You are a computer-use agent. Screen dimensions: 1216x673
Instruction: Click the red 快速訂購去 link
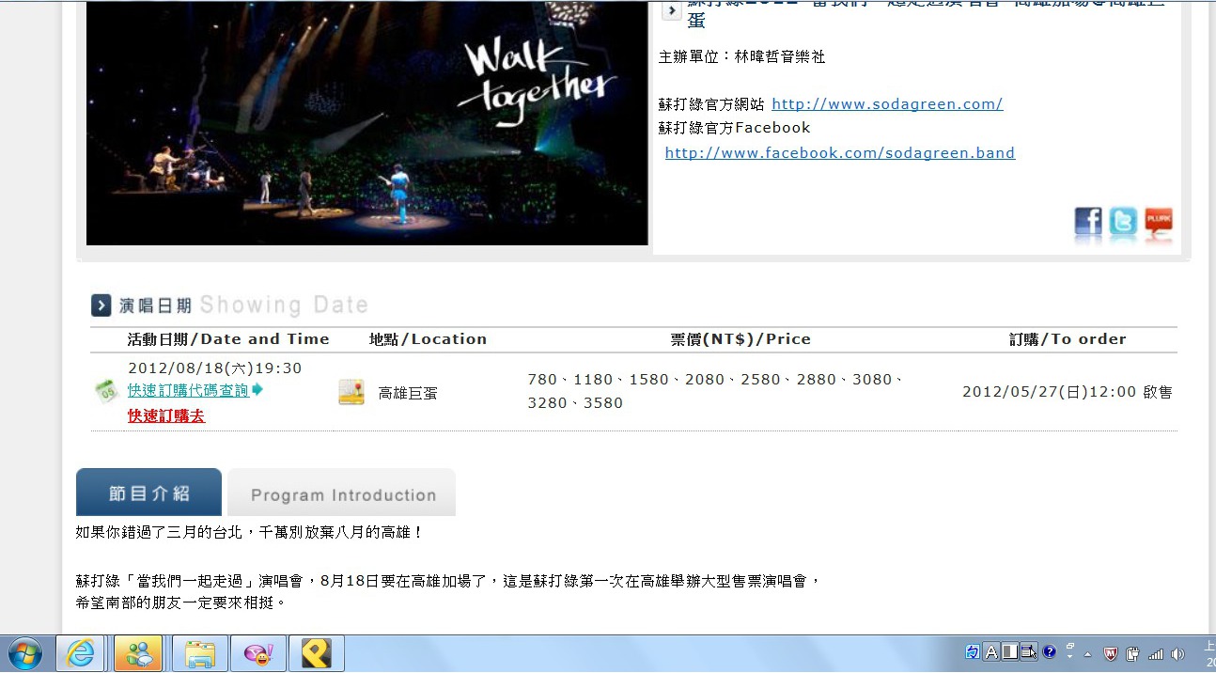[166, 415]
